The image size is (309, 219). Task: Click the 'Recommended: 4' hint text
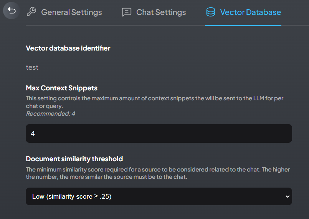[x=50, y=113]
